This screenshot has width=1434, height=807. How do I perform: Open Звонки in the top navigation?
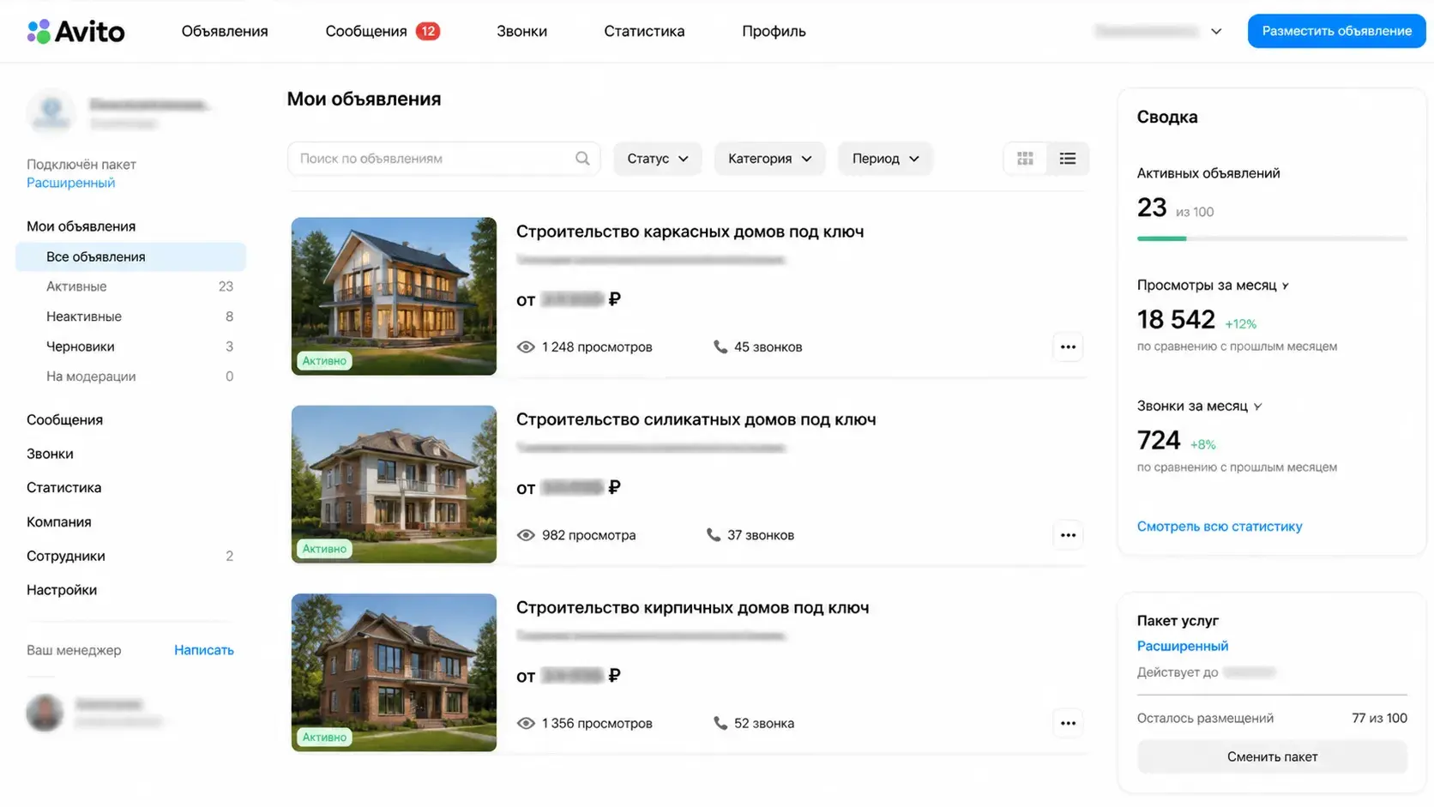point(521,31)
